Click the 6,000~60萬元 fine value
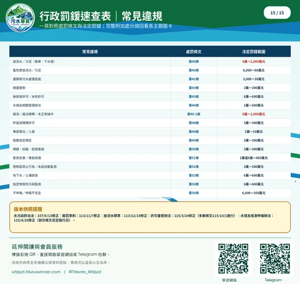 click(x=254, y=70)
